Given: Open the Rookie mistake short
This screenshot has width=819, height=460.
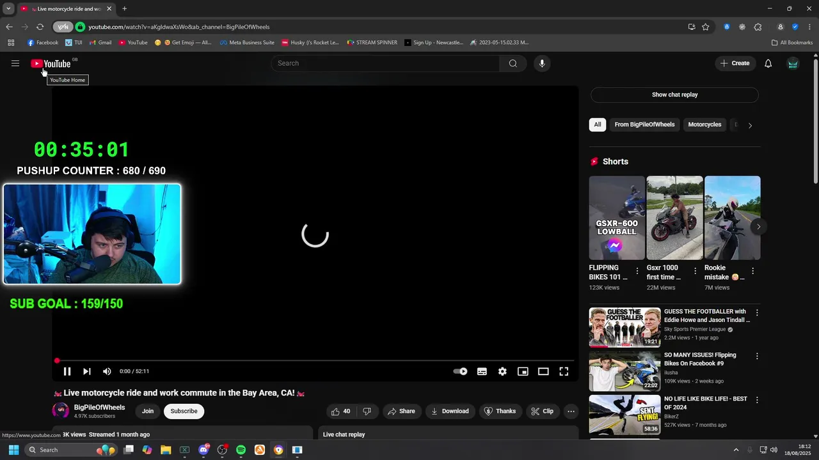Looking at the screenshot, I should point(732,218).
